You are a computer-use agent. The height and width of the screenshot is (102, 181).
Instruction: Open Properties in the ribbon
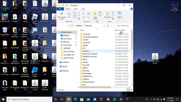click(107, 15)
